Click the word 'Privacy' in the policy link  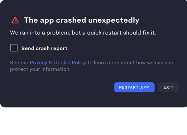pos(39,63)
